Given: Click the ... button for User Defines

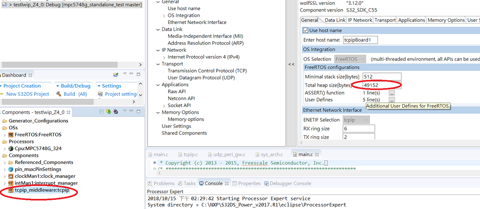Looking at the screenshot, I should [x=392, y=100].
